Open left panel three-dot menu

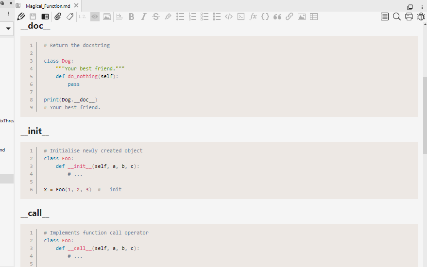click(x=8, y=14)
